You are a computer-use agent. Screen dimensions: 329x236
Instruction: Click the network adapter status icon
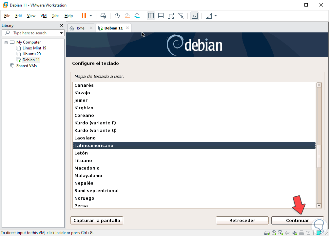[x=281, y=233]
